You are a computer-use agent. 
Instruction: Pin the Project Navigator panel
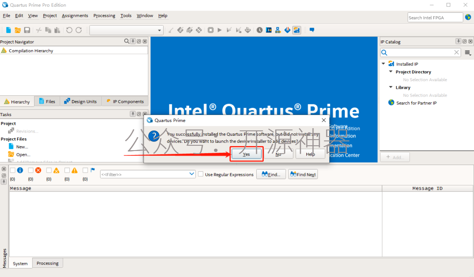[x=133, y=41]
